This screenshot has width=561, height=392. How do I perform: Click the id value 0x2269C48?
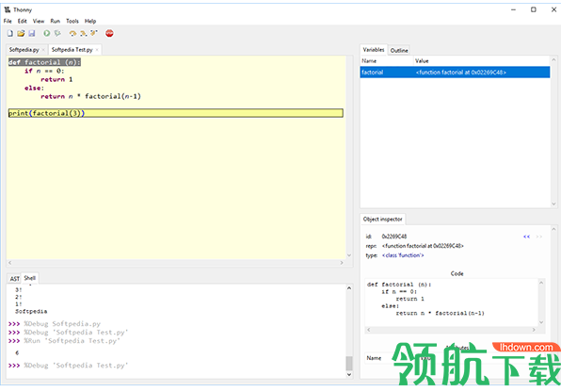pyautogui.click(x=394, y=237)
